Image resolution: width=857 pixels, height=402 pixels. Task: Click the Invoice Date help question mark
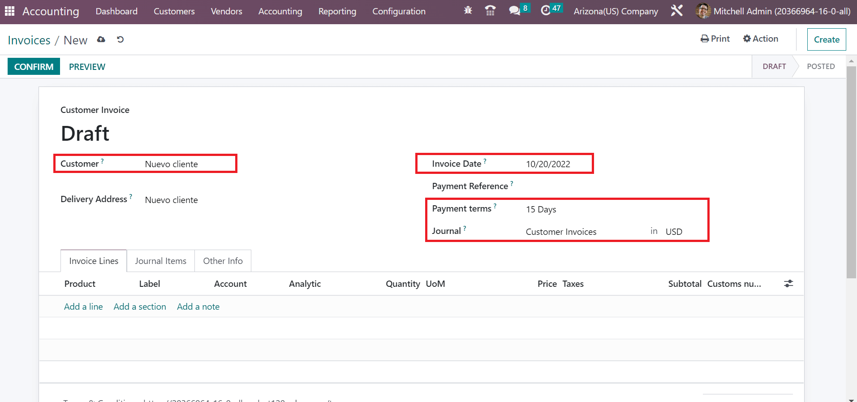485,160
